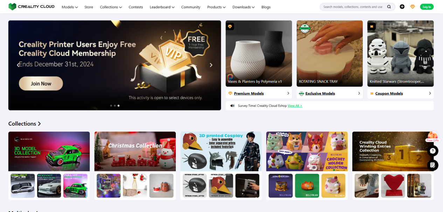Open the upload plus icon

(402, 7)
